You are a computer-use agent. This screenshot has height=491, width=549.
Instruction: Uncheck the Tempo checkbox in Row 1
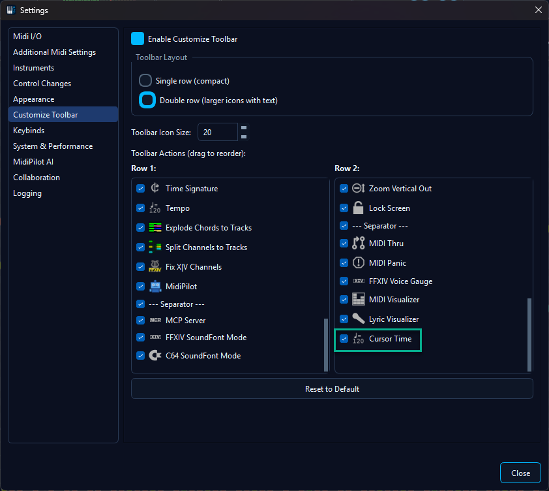click(140, 208)
